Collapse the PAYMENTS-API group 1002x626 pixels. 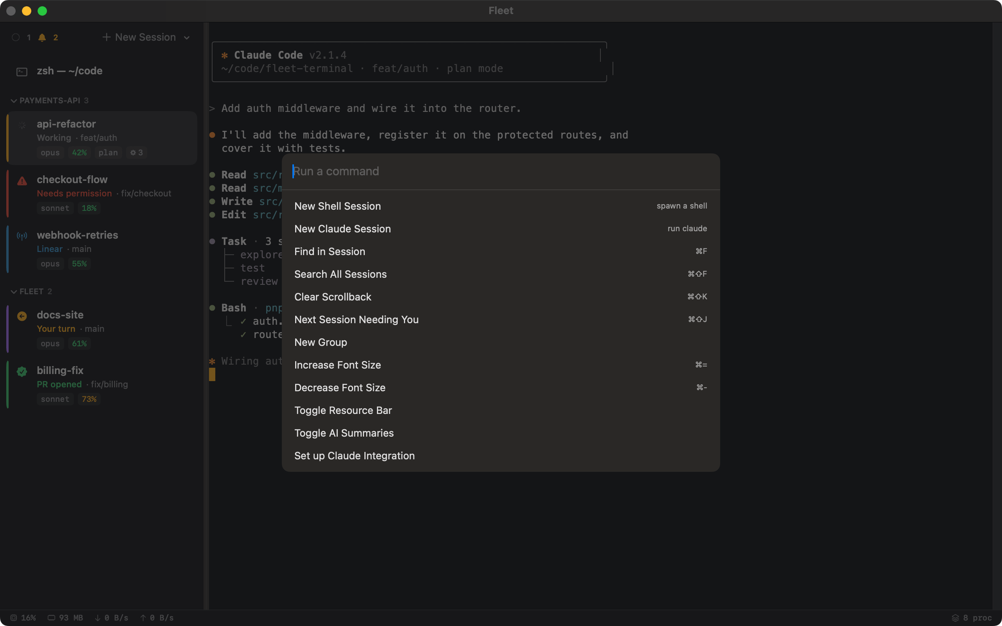(x=14, y=101)
